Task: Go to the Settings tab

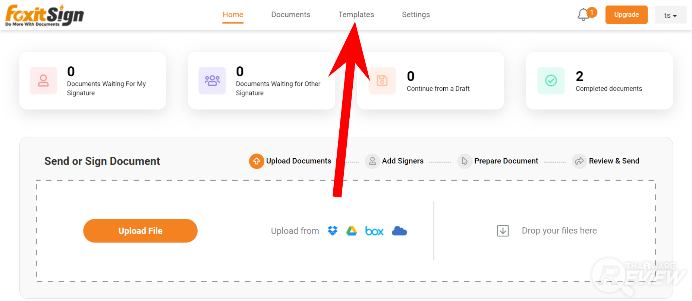Action: tap(416, 15)
